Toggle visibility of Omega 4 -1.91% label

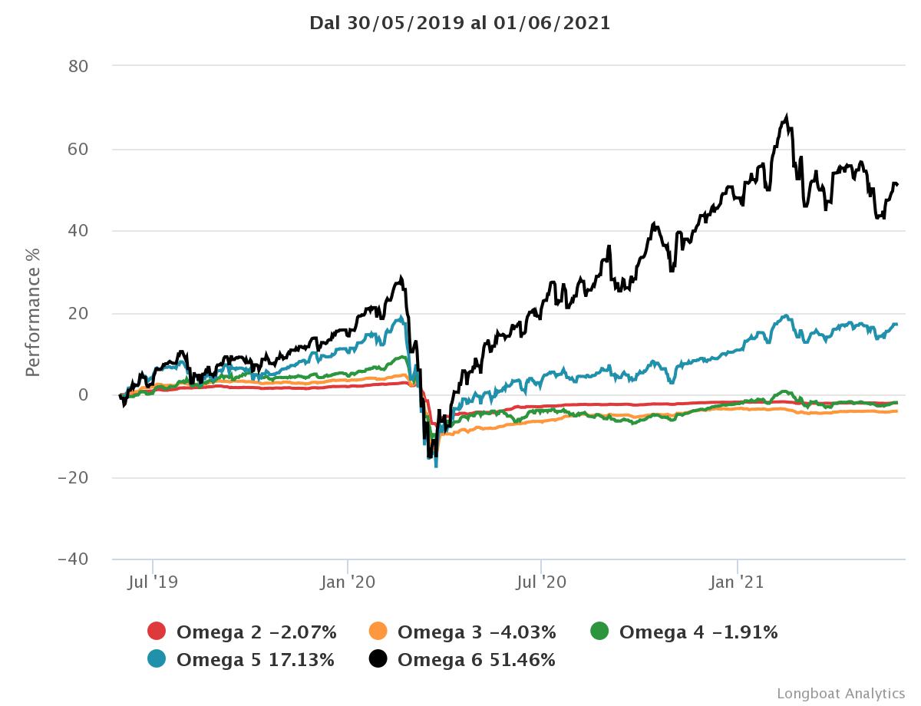click(x=698, y=632)
